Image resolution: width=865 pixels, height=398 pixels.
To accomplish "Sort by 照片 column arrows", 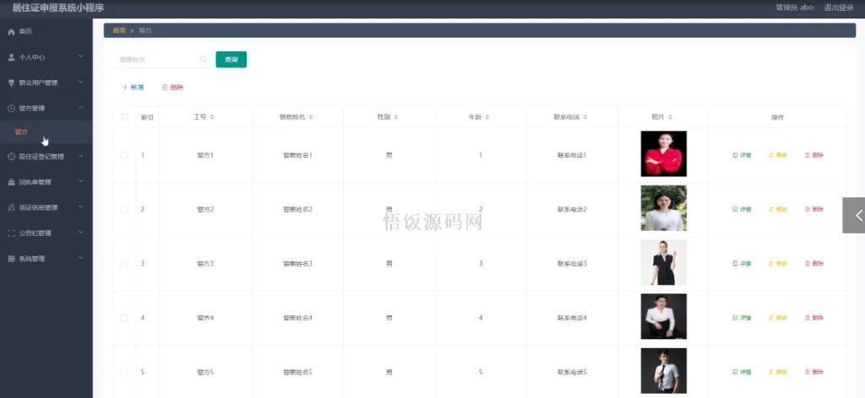I will coord(670,117).
